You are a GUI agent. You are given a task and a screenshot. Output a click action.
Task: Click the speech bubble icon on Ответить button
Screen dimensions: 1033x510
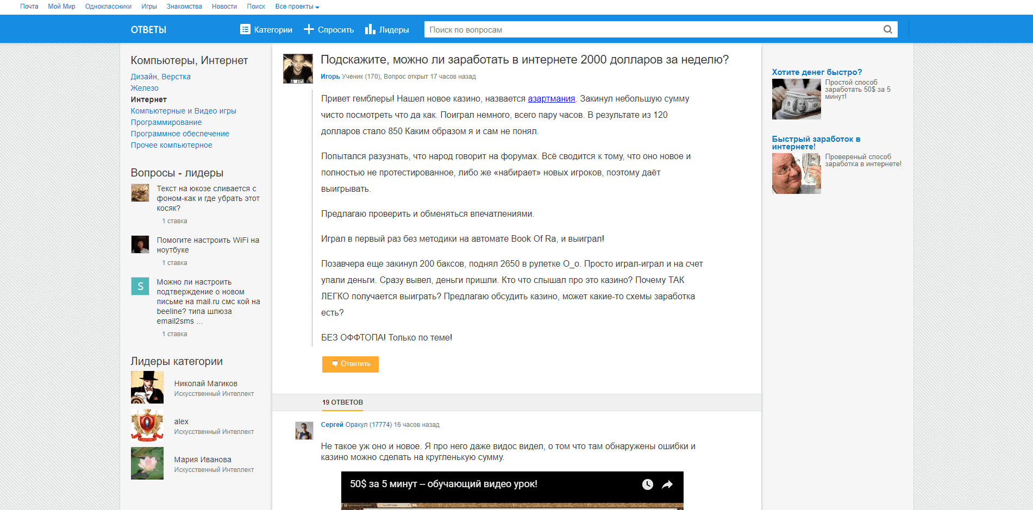click(x=335, y=364)
